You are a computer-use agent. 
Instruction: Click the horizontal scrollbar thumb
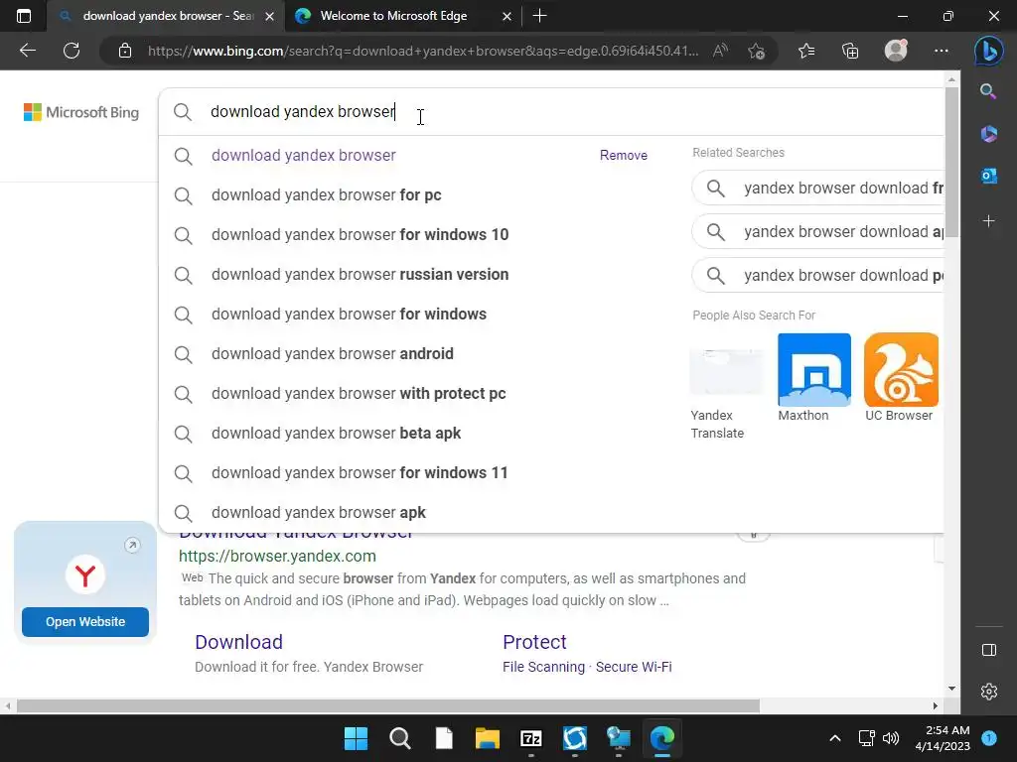(388, 705)
